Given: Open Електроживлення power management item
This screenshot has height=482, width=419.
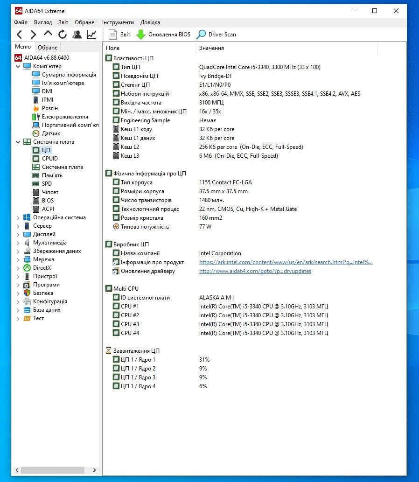Looking at the screenshot, I should click(x=60, y=117).
